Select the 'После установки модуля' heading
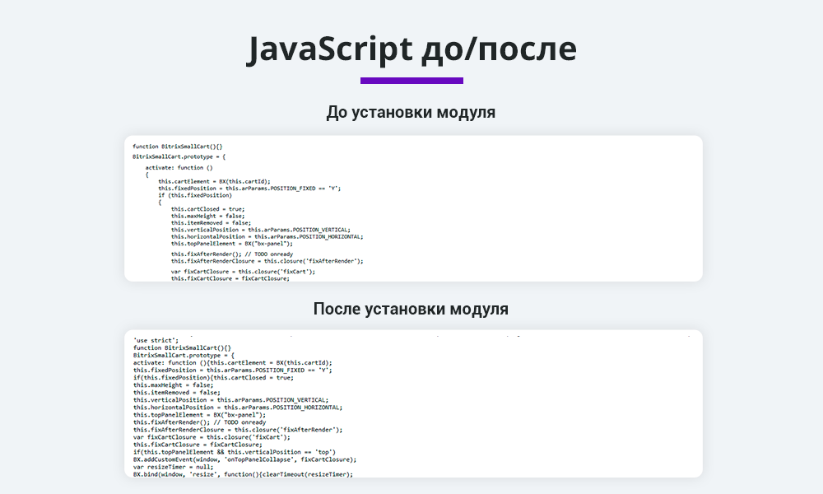Screen dimensions: 823x494 [x=411, y=310]
